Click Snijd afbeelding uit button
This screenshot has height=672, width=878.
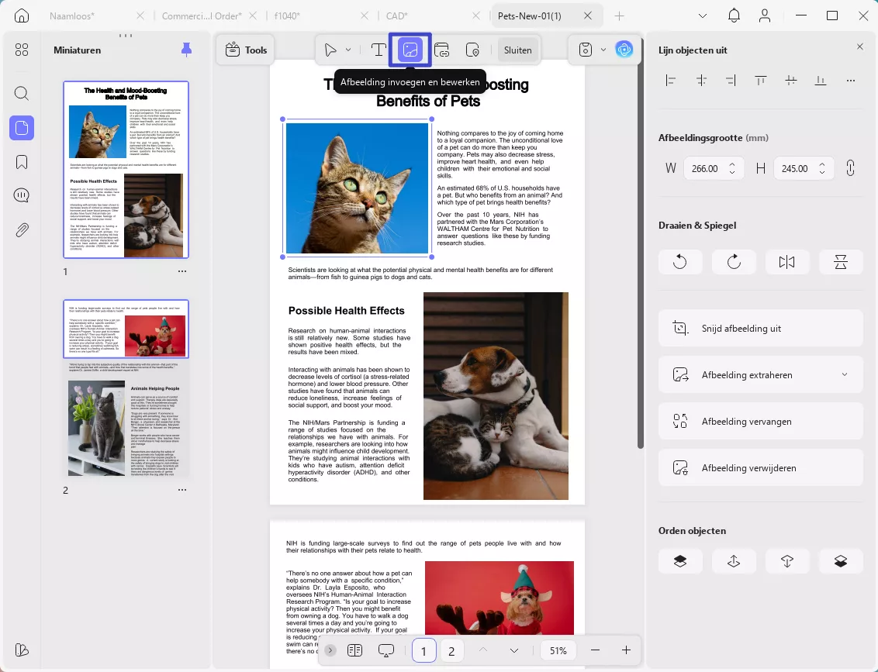pyautogui.click(x=760, y=329)
